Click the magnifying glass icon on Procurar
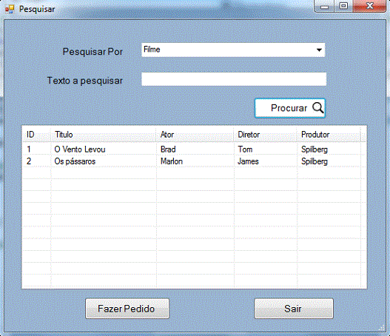The image size is (390, 336). (318, 108)
